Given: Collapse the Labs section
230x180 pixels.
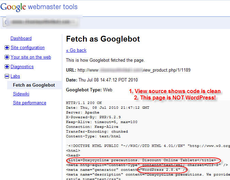Looking at the screenshot, I should click(7, 76).
